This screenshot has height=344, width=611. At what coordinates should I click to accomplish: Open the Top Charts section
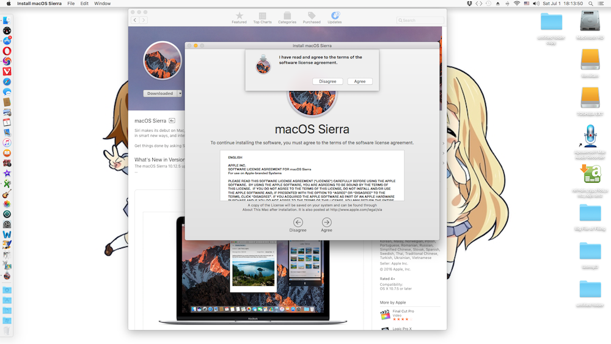[x=262, y=15]
